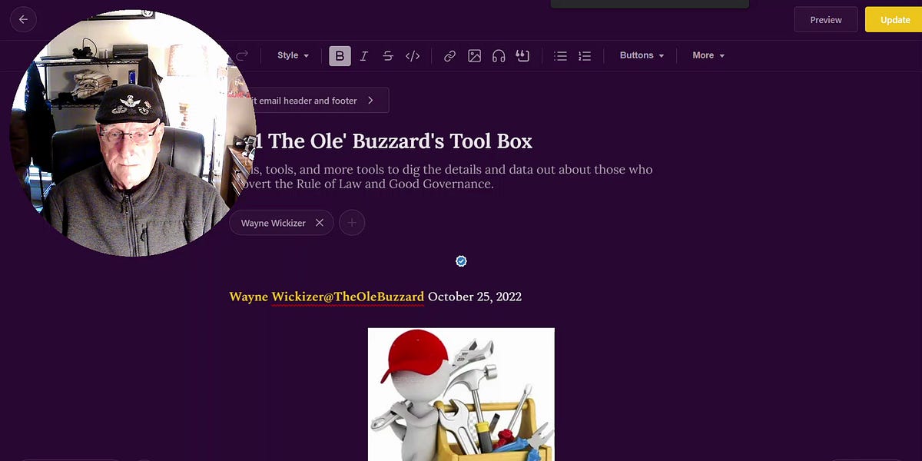Toggle italic formatting
Image resolution: width=922 pixels, height=461 pixels.
pyautogui.click(x=363, y=55)
